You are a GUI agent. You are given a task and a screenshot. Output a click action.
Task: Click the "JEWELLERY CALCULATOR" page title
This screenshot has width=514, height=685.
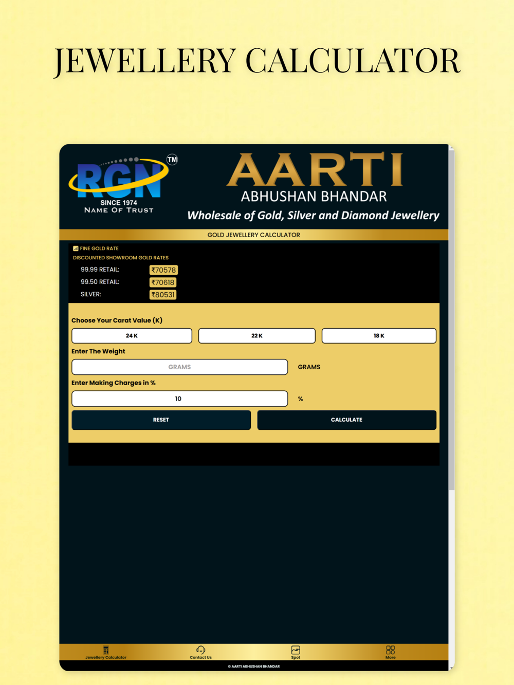[257, 61]
